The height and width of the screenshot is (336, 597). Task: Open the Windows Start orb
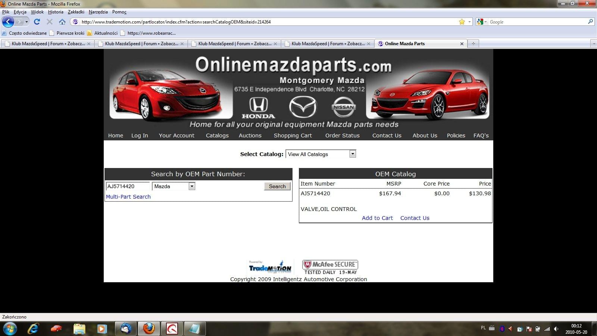tap(10, 329)
